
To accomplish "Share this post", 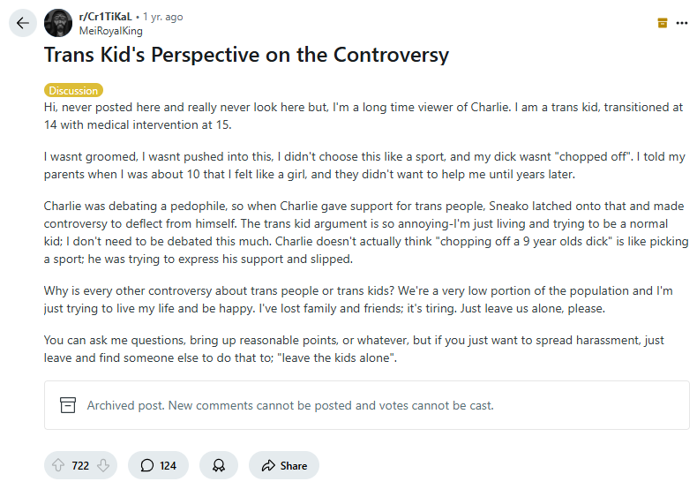I will pyautogui.click(x=283, y=465).
